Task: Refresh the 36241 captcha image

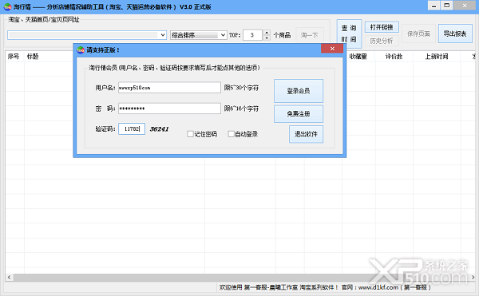Action: click(159, 129)
